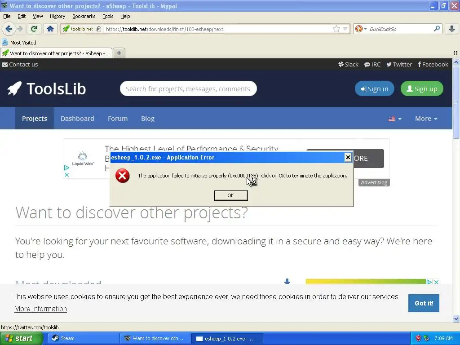
Task: Click the DuckDuckGo search field
Action: 400,29
